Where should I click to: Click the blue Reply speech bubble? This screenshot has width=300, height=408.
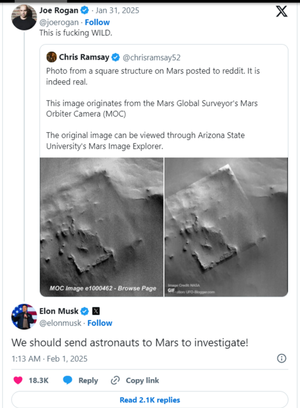[x=67, y=380]
